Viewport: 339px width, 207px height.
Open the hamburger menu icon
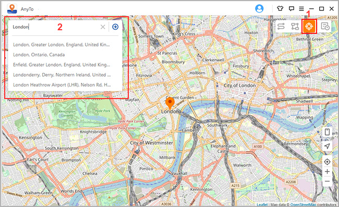(301, 9)
